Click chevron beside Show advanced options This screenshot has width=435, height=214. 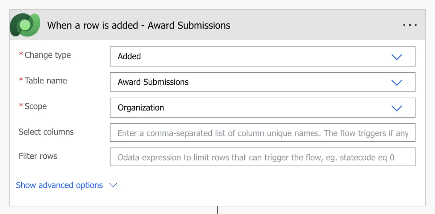point(113,185)
